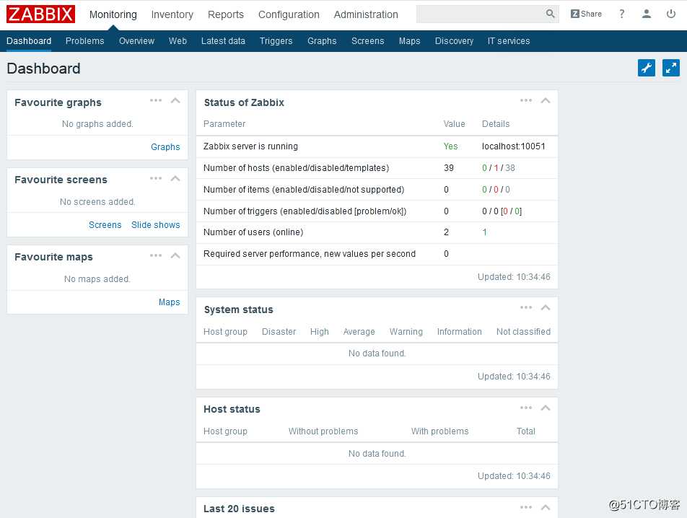
Task: Click "Required server performance" row text
Action: [310, 253]
